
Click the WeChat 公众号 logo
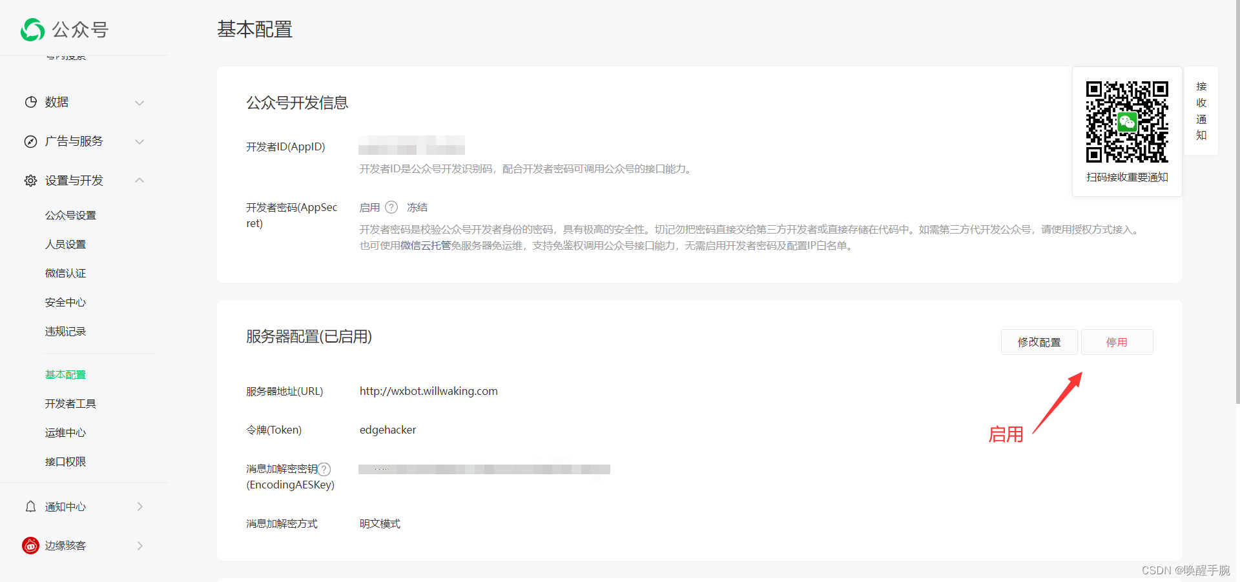pyautogui.click(x=64, y=30)
